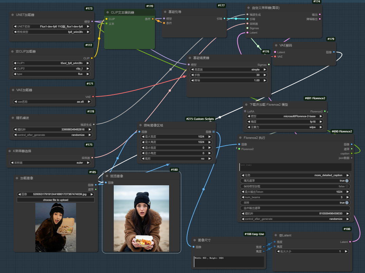Click the caption output port on Florence2 执行
The image size is (365, 273).
click(x=351, y=153)
